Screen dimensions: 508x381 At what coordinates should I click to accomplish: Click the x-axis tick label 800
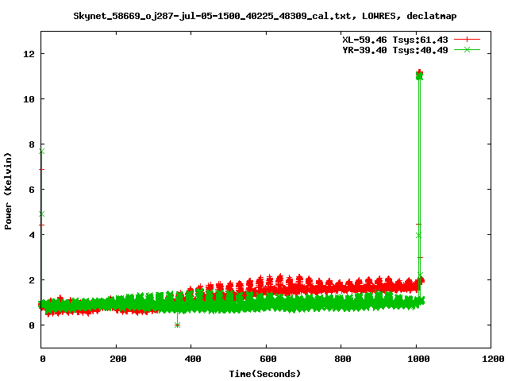(x=343, y=359)
